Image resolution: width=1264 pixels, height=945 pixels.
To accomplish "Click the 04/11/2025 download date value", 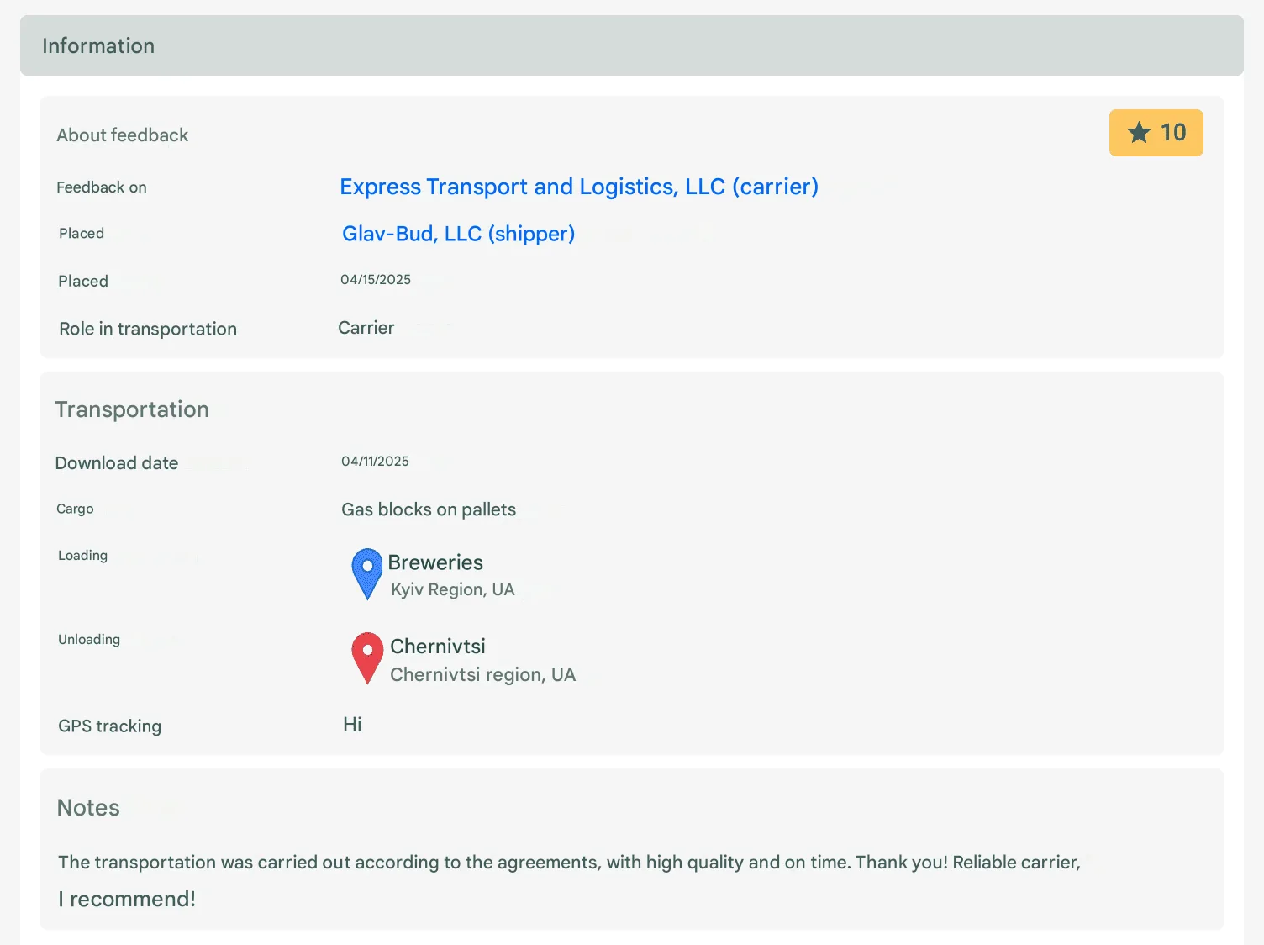I will pos(375,462).
